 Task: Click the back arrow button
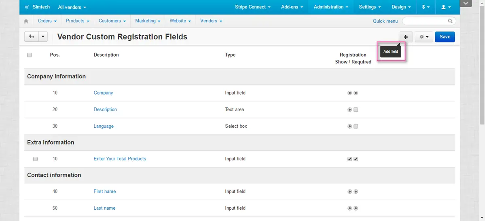click(32, 37)
